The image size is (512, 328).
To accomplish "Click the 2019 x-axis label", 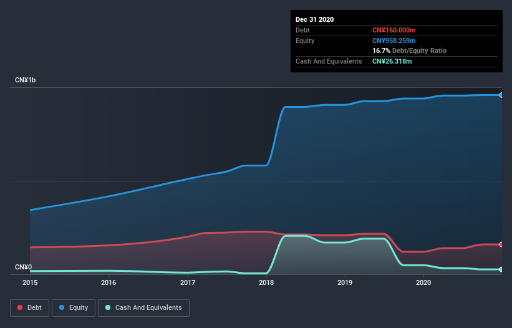I will coord(345,282).
